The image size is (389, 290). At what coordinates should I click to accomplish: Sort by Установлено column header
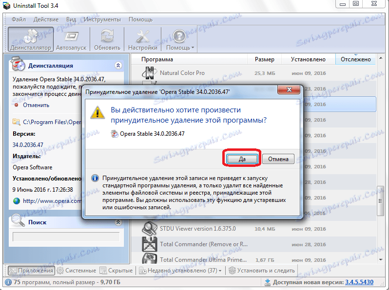click(308, 59)
